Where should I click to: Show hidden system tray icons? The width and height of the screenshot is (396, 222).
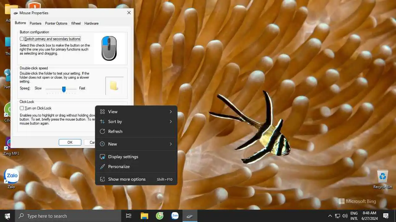pos(330,216)
